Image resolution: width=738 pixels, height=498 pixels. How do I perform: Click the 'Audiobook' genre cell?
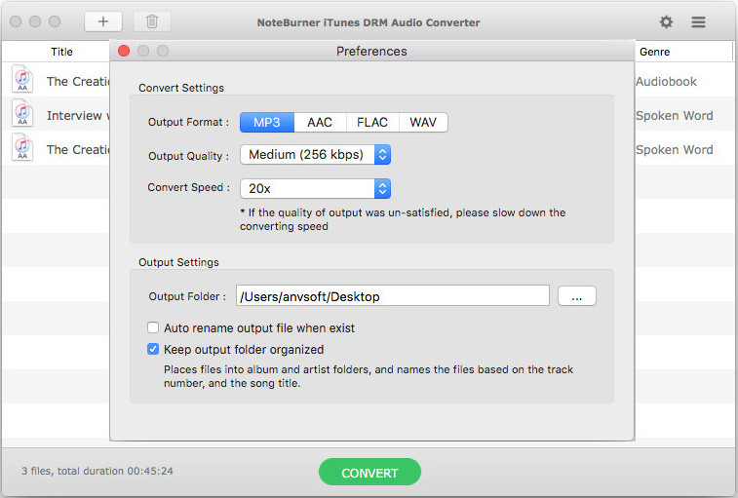666,82
